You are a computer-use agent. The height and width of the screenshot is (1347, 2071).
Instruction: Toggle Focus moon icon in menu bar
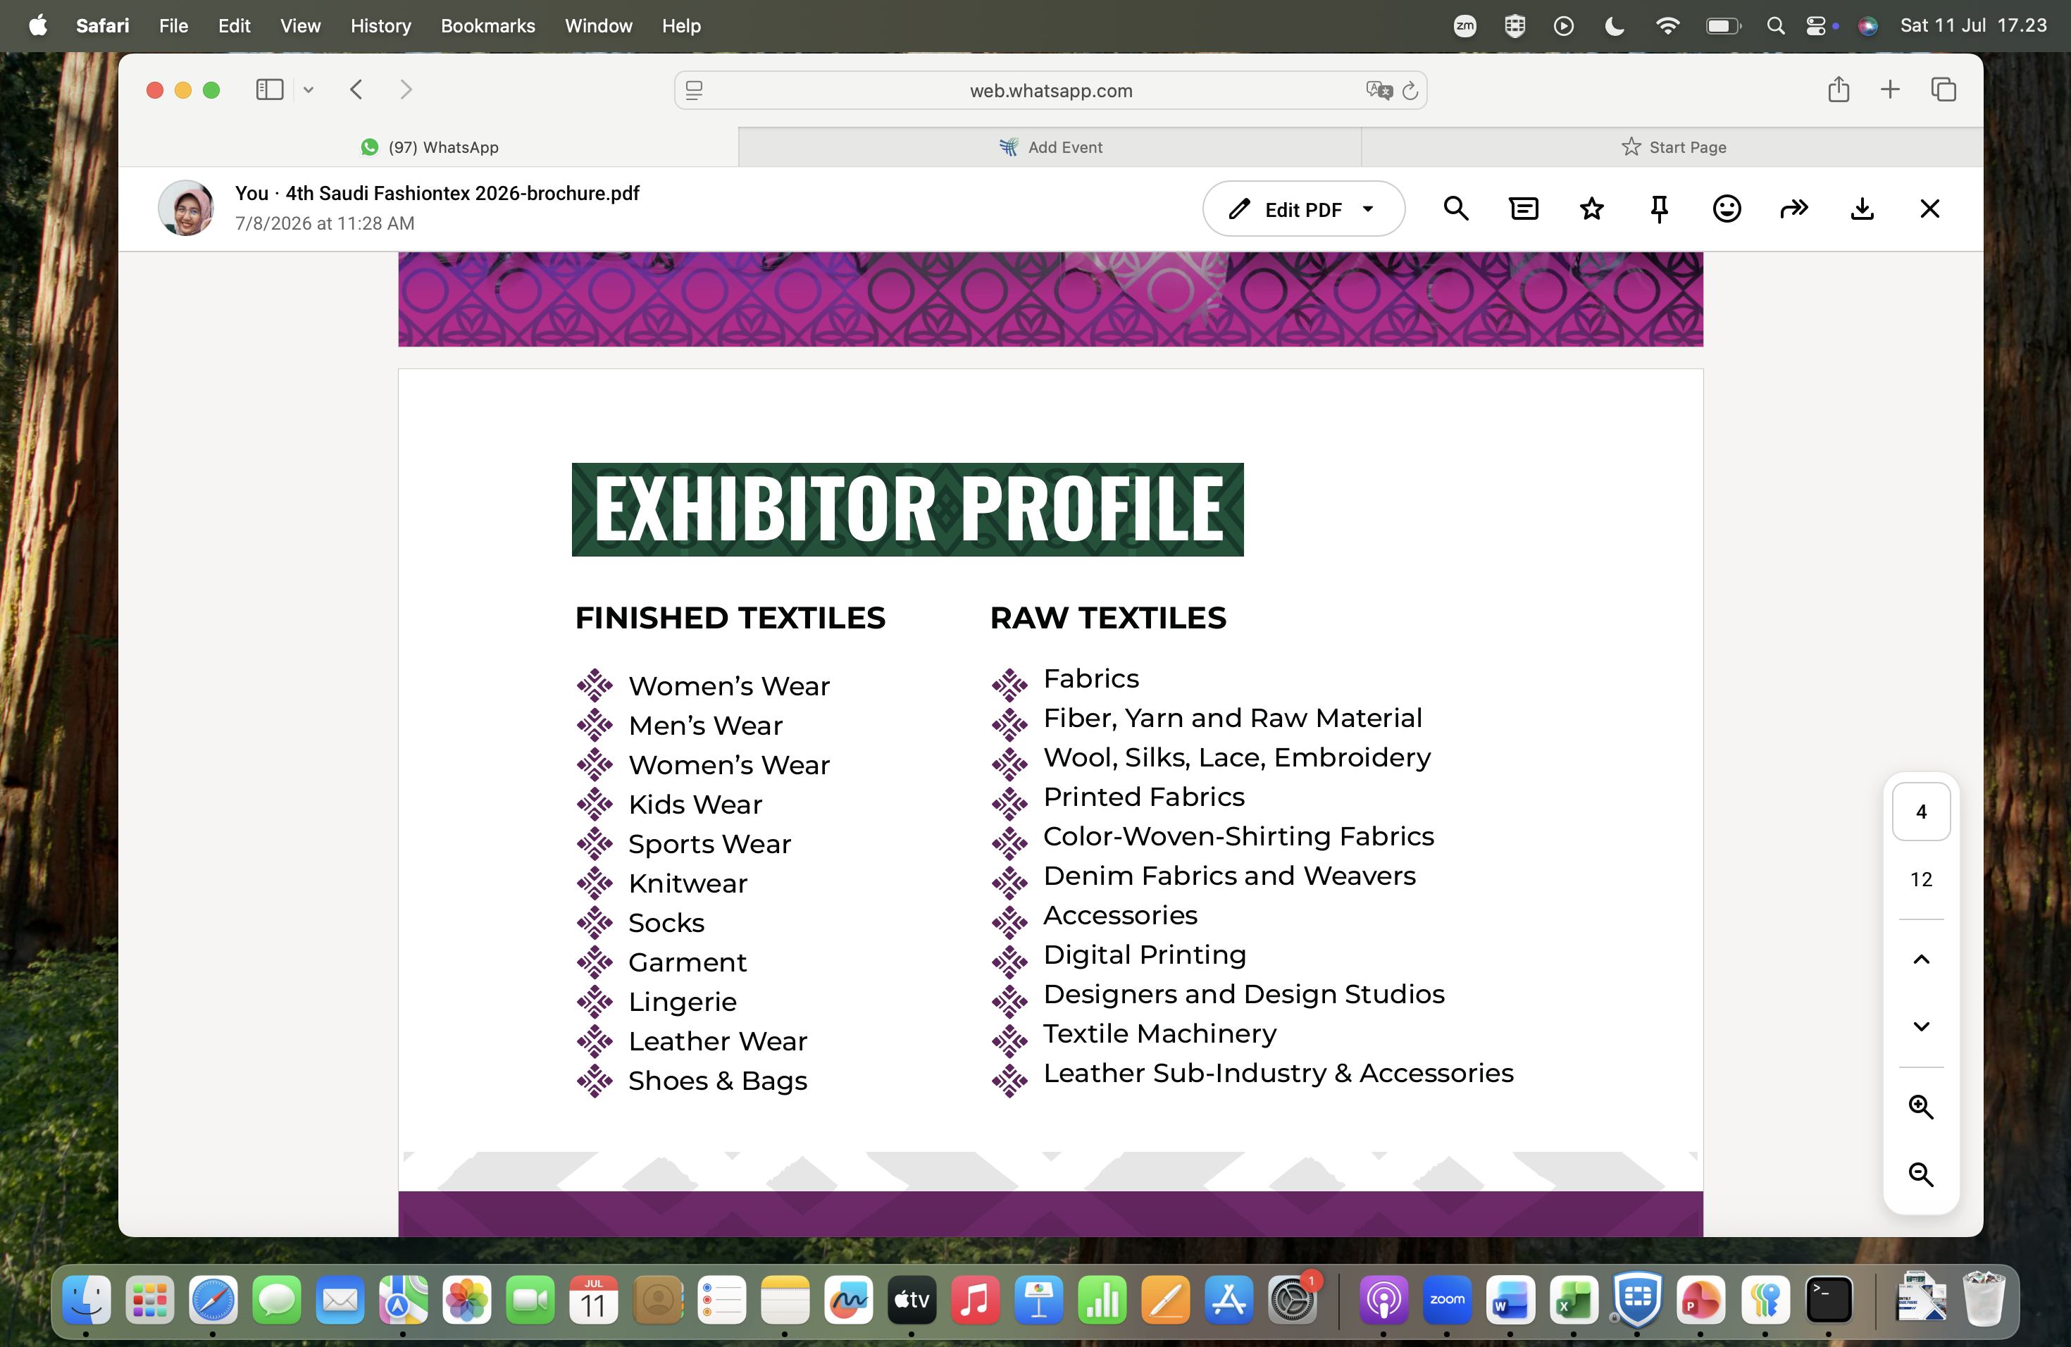(x=1614, y=26)
